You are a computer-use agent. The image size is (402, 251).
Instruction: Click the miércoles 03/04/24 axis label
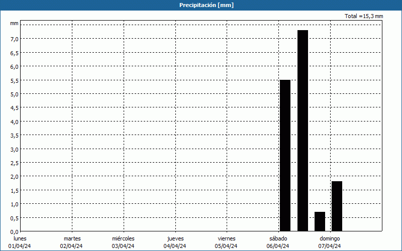tap(123, 242)
